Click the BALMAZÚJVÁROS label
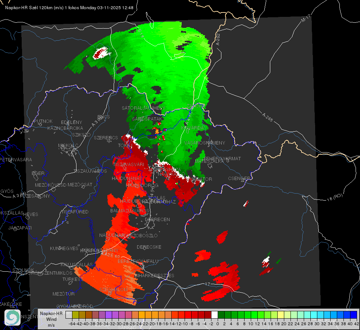 point(130,211)
